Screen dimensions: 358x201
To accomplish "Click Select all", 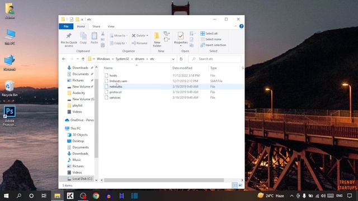I will (x=209, y=33).
